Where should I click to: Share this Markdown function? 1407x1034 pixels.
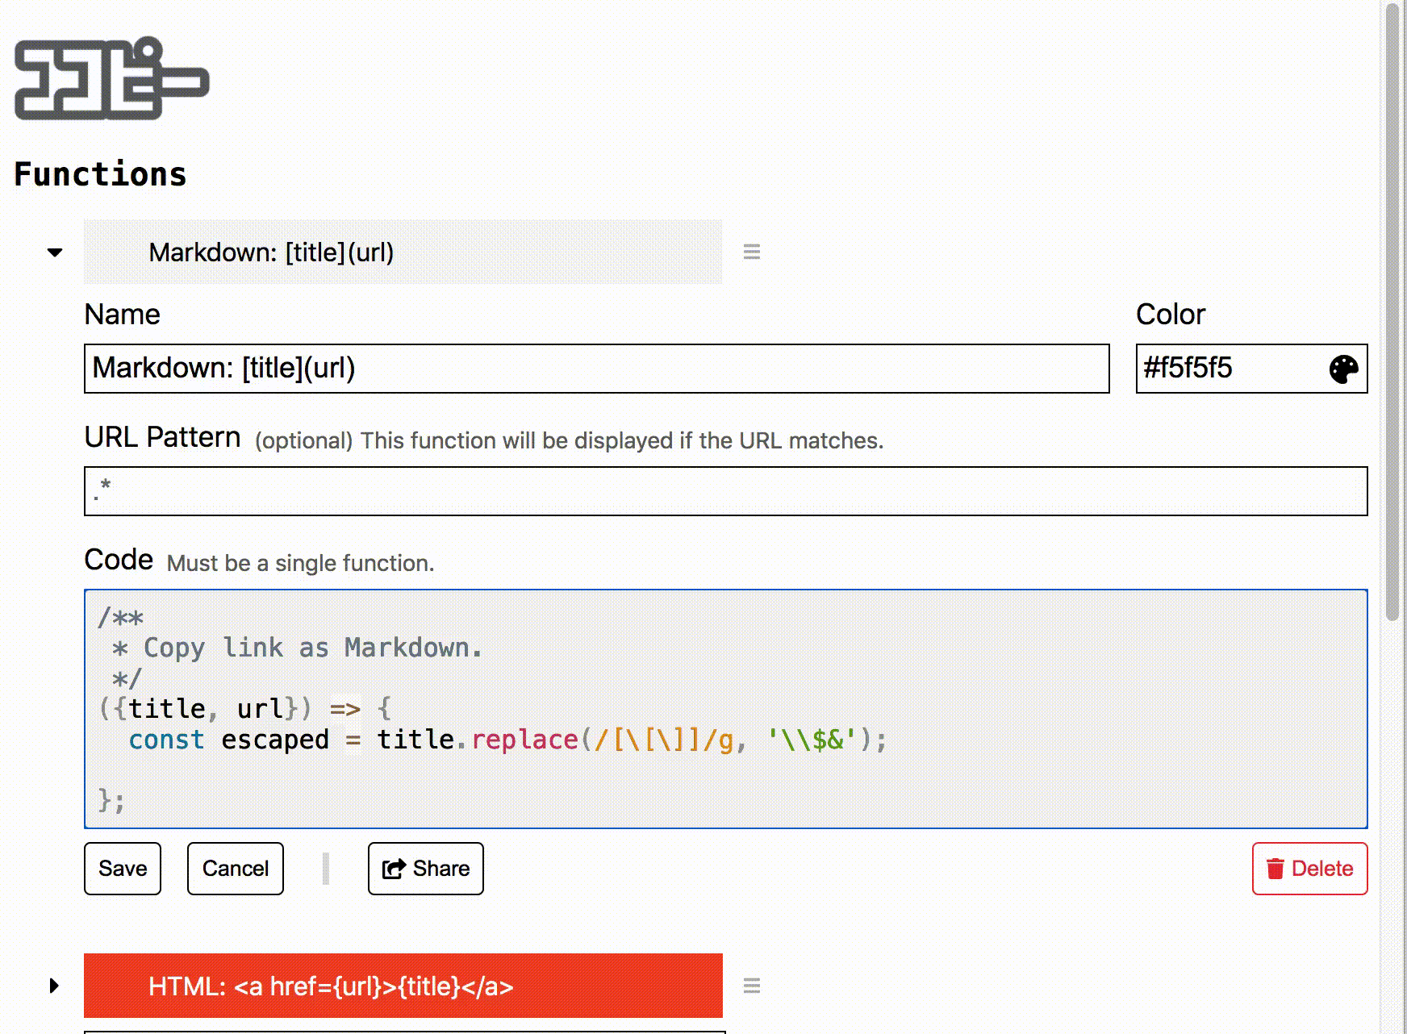[x=426, y=869]
